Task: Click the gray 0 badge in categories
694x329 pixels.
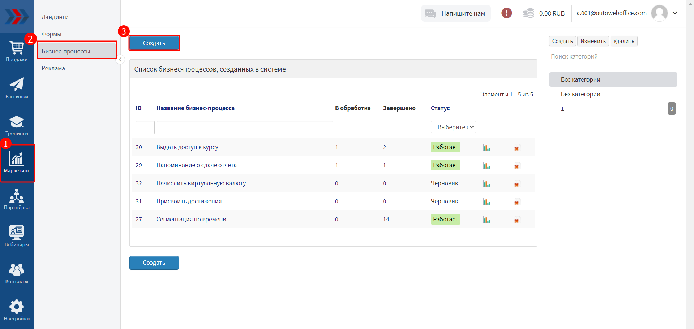Action: click(672, 108)
